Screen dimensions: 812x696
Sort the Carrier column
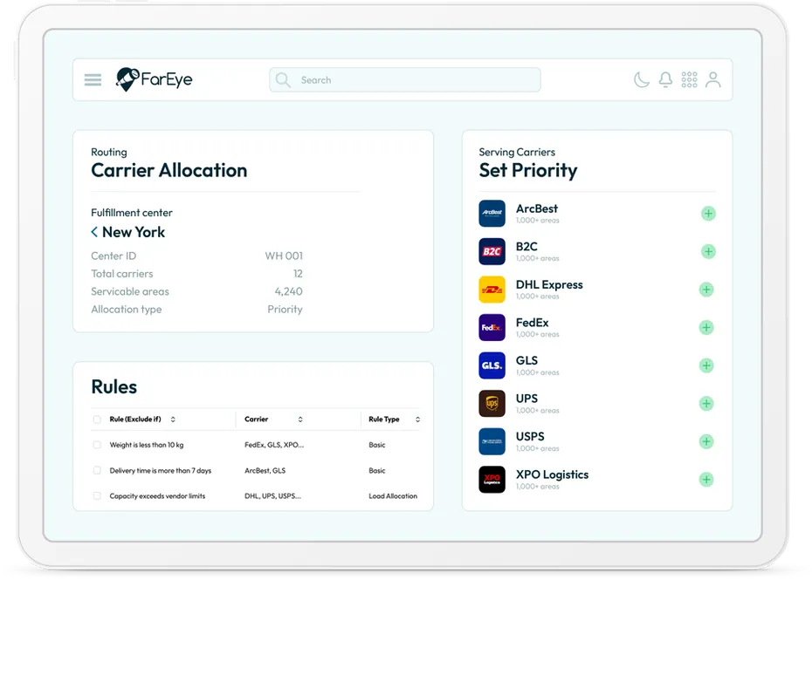pos(300,420)
